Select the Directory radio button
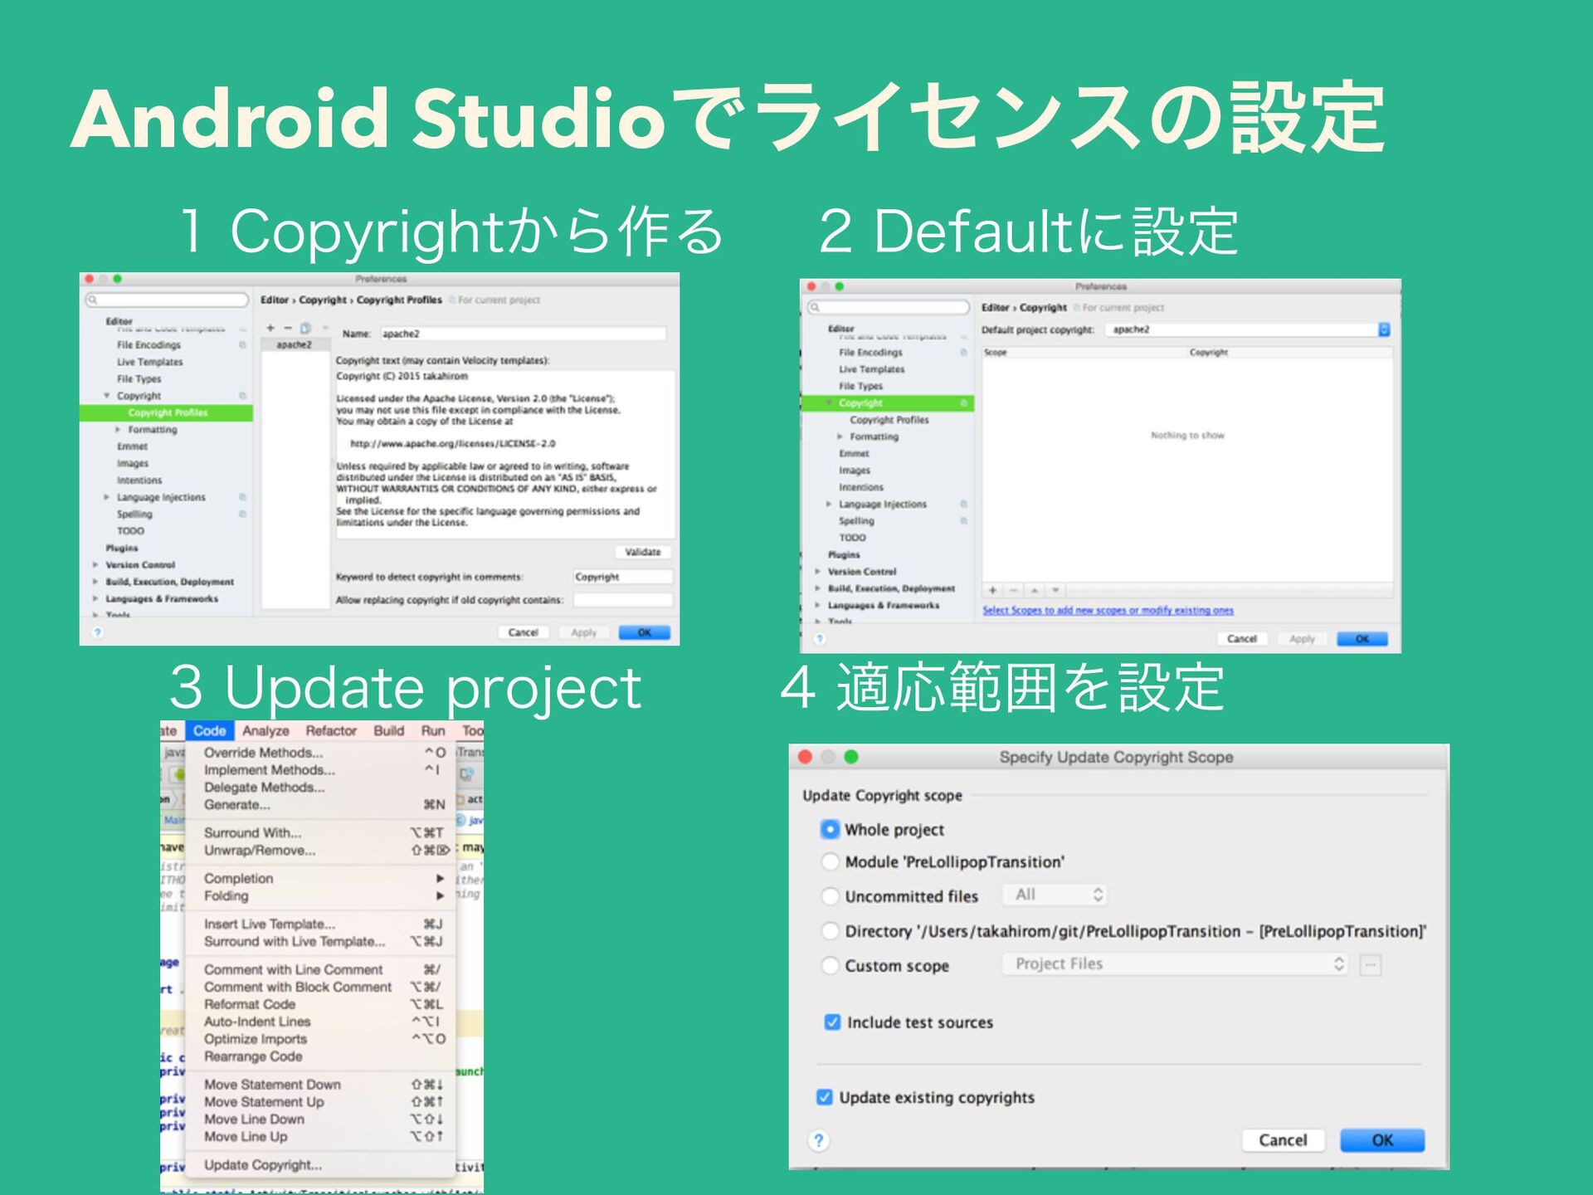The width and height of the screenshot is (1593, 1195). pyautogui.click(x=830, y=930)
